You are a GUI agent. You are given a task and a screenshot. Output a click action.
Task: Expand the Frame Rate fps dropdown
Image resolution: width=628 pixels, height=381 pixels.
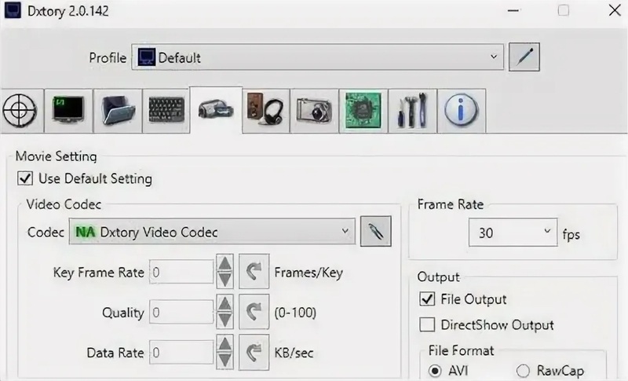[513, 233]
